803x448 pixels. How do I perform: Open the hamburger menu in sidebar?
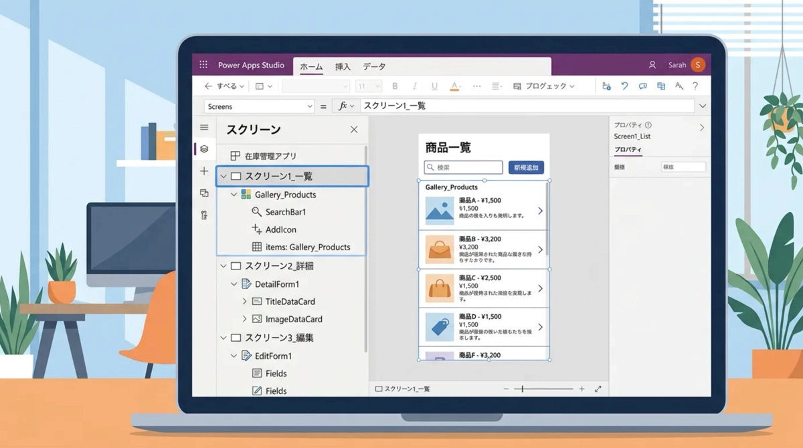(204, 127)
